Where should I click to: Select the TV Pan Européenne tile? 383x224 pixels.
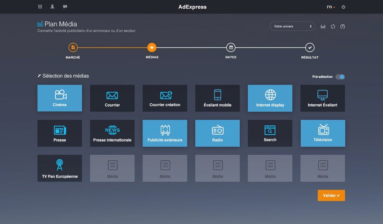tap(60, 168)
